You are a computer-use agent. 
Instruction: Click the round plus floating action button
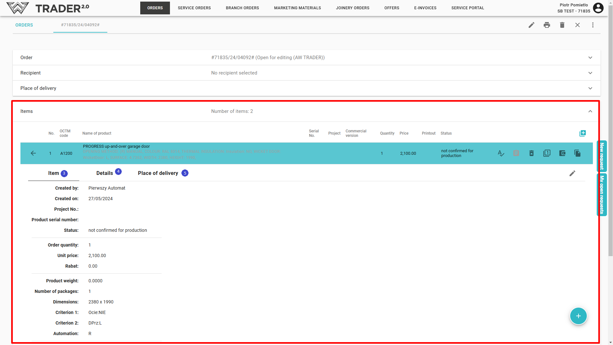point(578,316)
